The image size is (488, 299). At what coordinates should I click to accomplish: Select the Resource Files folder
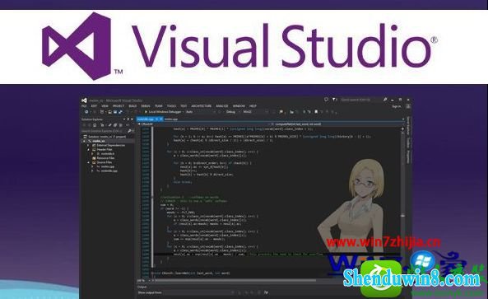(103, 158)
